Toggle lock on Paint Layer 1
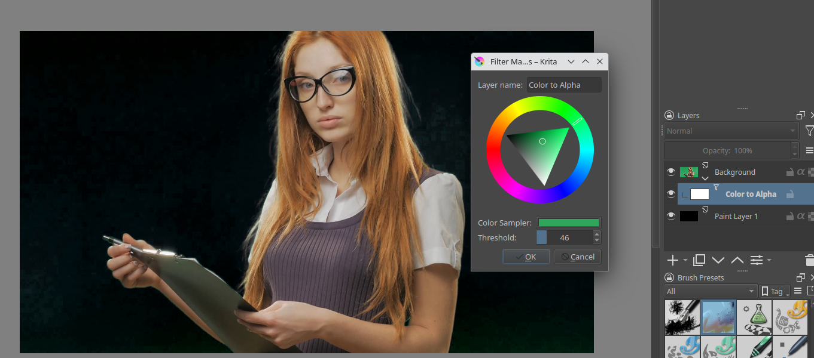Image resolution: width=814 pixels, height=358 pixels. [x=790, y=216]
